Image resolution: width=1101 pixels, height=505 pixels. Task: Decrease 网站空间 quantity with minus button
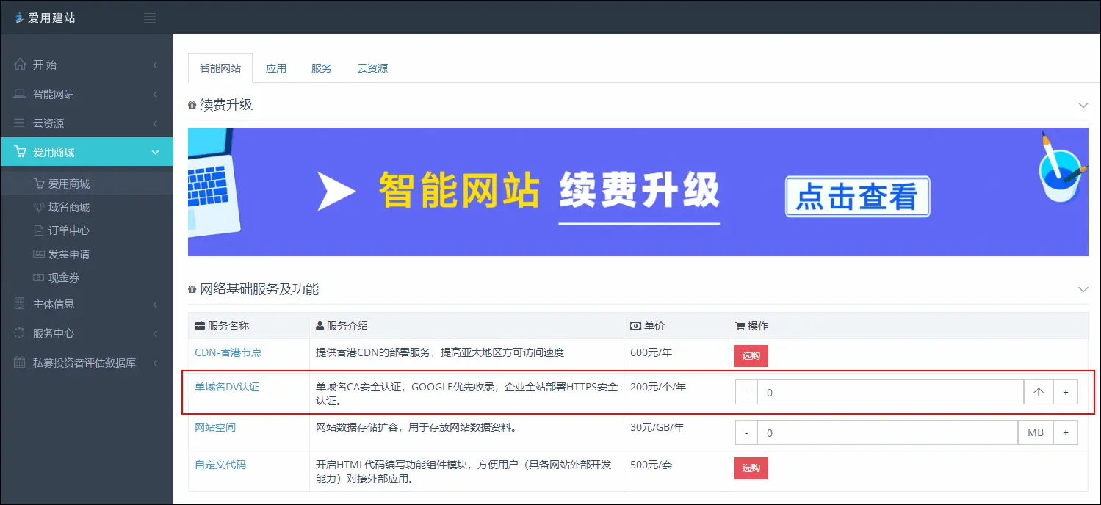[746, 433]
